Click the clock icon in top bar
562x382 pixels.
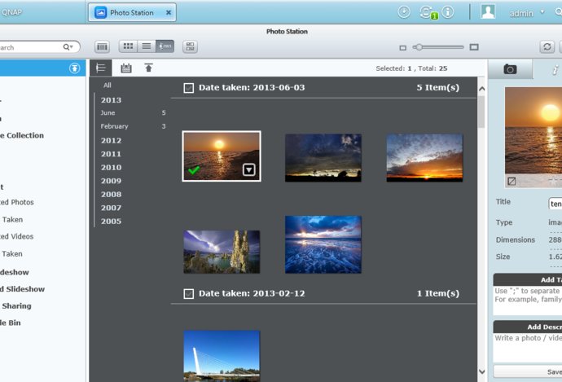[x=404, y=12]
